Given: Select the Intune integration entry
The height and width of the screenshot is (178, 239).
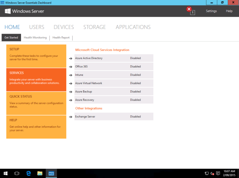Looking at the screenshot, I should (x=114, y=75).
